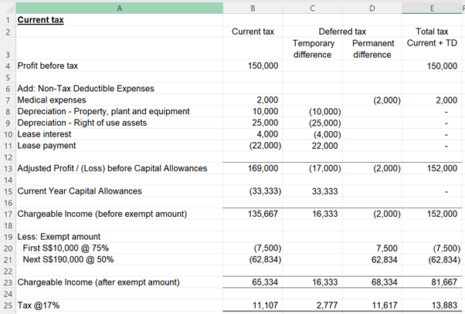
Task: Click the 22,000 value in column C
Action: coord(324,146)
